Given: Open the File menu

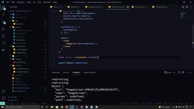Looking at the screenshot, I should 8,2.
